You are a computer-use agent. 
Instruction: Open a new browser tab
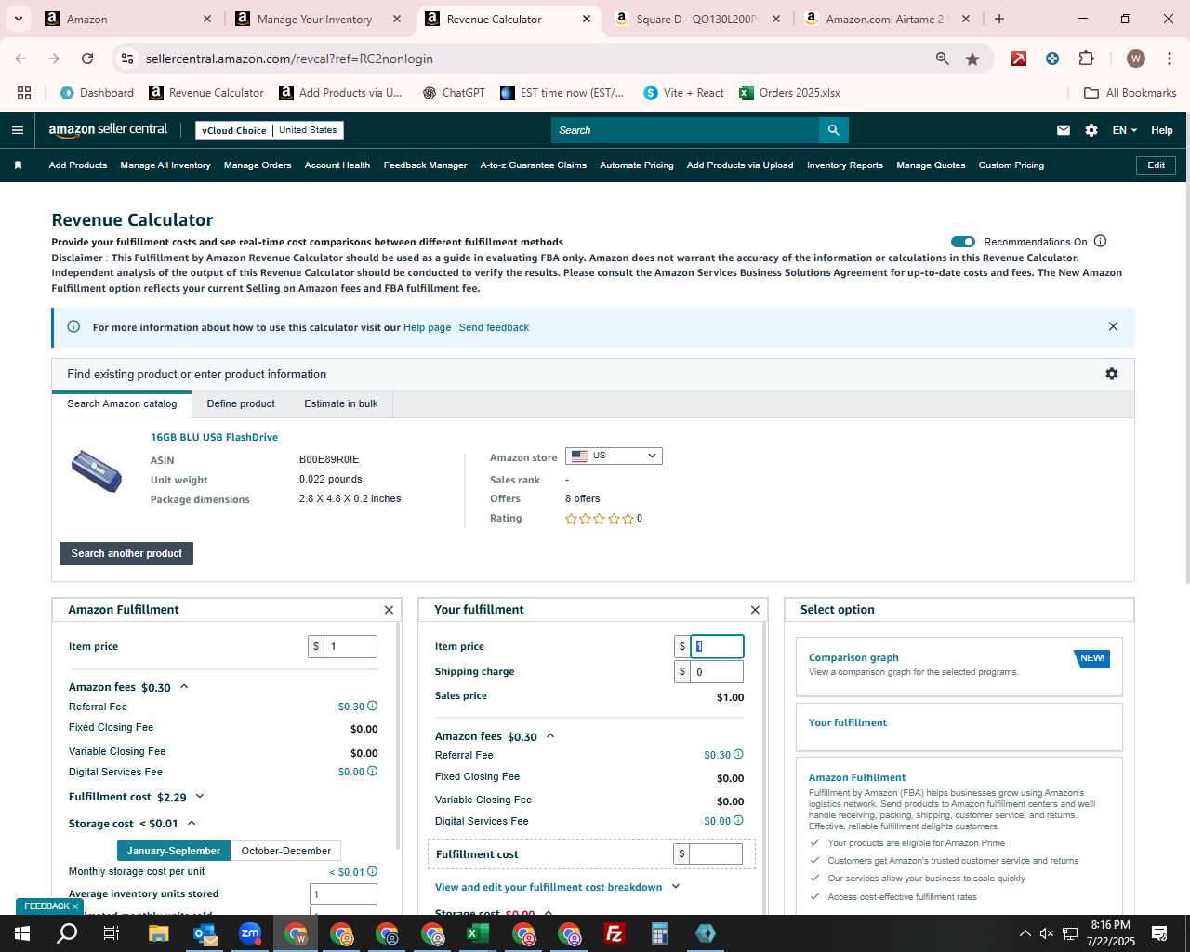pyautogui.click(x=999, y=19)
